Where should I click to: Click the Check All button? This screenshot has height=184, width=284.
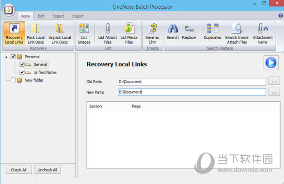[18, 169]
